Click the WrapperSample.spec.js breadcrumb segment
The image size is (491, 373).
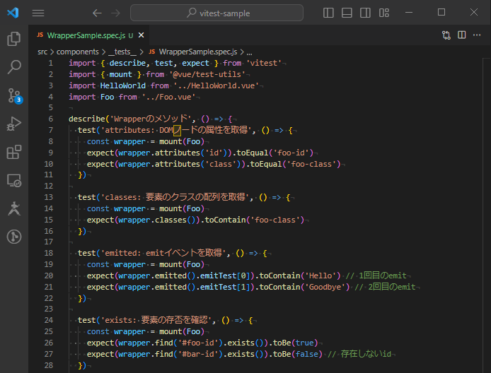[x=193, y=52]
